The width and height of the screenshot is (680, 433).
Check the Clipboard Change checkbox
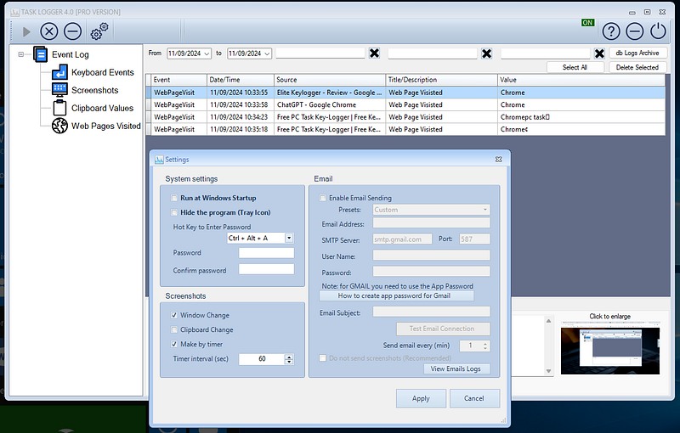click(174, 330)
